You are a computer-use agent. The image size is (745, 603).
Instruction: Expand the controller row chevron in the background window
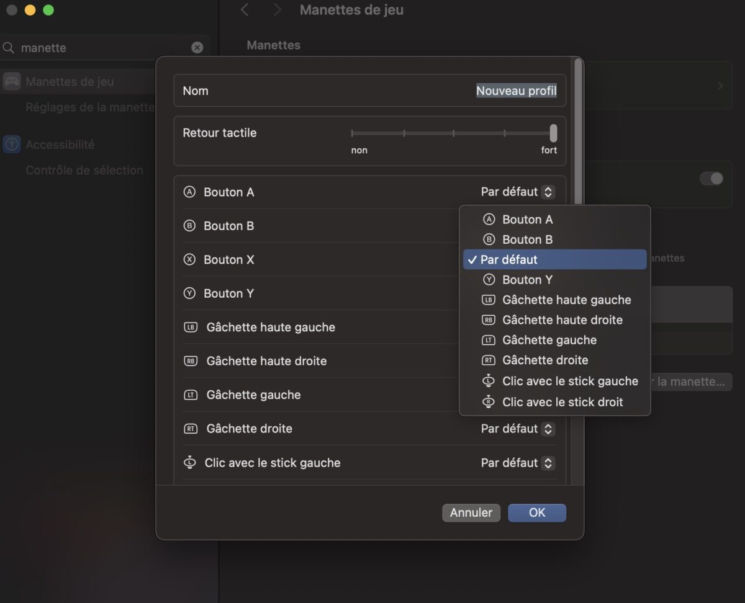pyautogui.click(x=720, y=86)
